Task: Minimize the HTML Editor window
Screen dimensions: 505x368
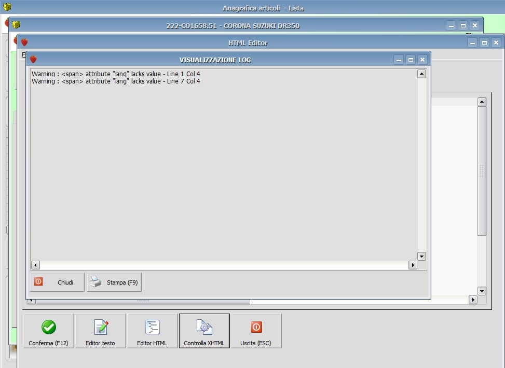Action: [x=472, y=43]
